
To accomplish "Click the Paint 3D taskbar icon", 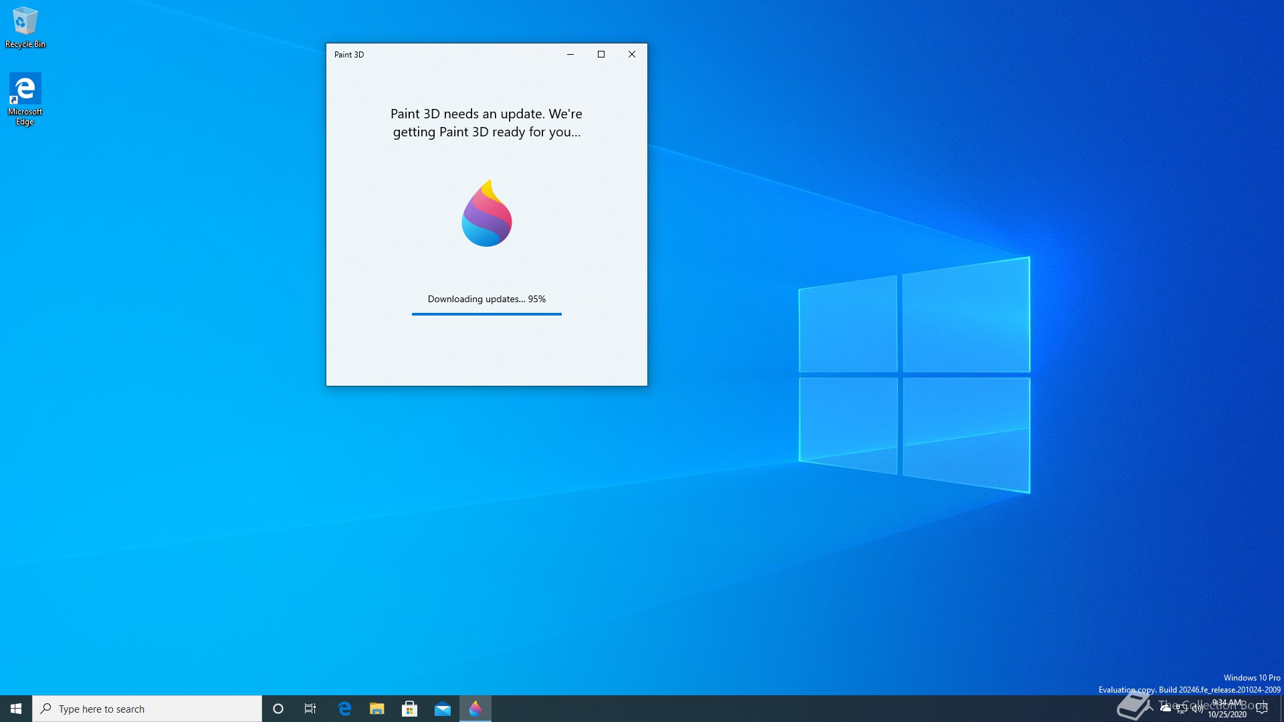I will (475, 709).
